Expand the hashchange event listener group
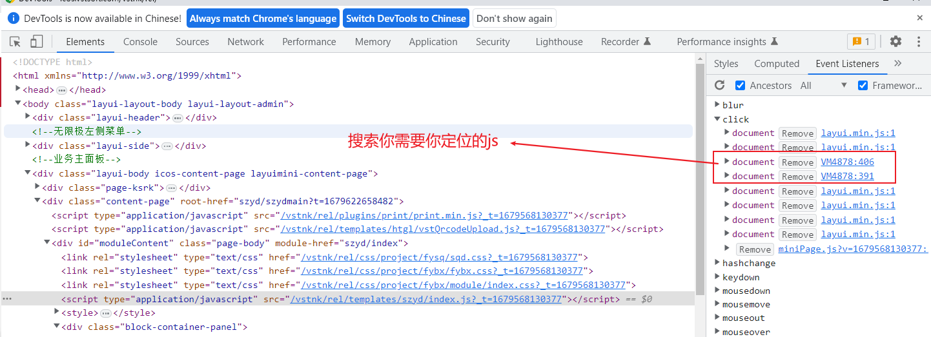 coord(717,263)
